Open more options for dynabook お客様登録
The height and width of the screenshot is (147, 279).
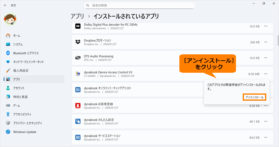coord(266,105)
